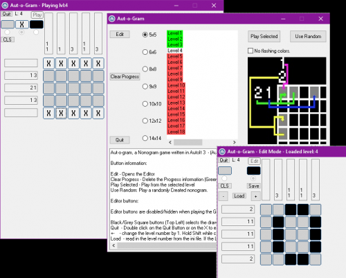The image size is (346, 278).
Task: Select black square tool in Edit Mode window
Action: [254, 171]
